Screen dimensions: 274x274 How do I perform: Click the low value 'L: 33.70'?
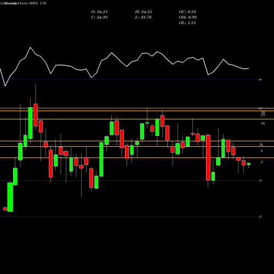pyautogui.click(x=144, y=18)
